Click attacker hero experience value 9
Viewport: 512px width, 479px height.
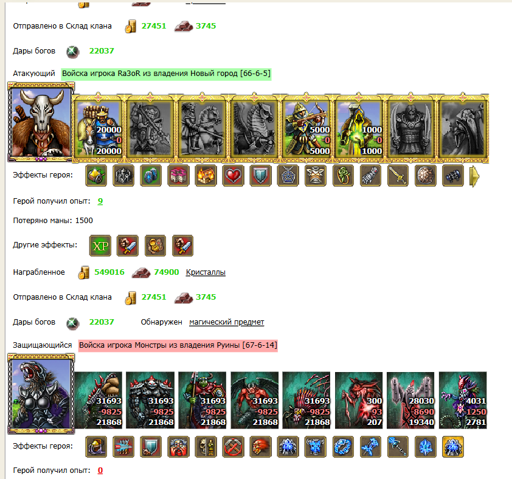[x=100, y=201]
